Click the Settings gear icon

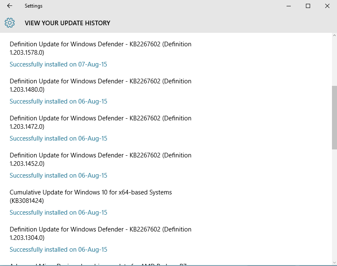coord(10,23)
